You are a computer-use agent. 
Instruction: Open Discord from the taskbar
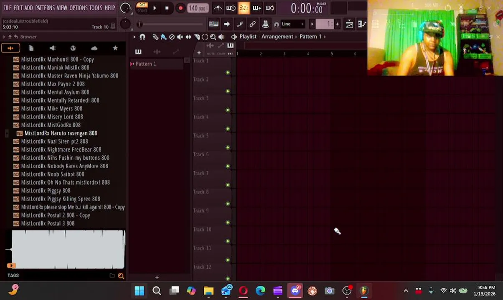[295, 290]
